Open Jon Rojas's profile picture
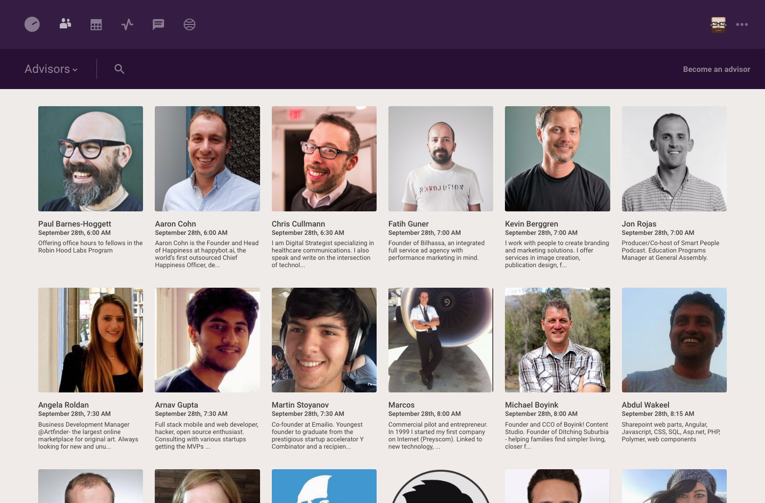 (674, 159)
